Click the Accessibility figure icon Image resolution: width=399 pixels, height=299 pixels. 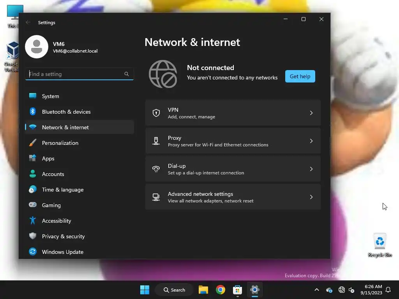(33, 220)
